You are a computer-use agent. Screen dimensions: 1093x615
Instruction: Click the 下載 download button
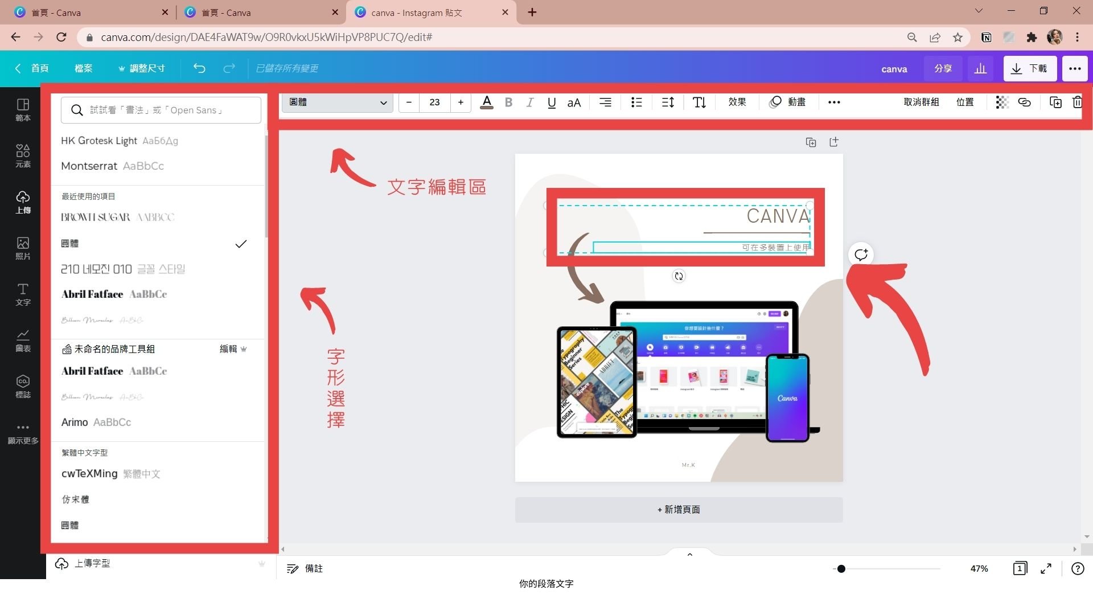(x=1030, y=68)
